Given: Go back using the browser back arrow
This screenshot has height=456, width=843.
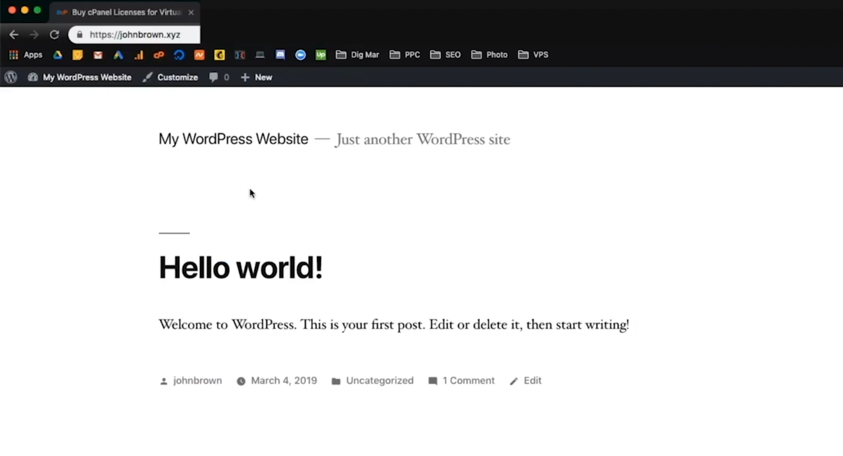Looking at the screenshot, I should [14, 35].
